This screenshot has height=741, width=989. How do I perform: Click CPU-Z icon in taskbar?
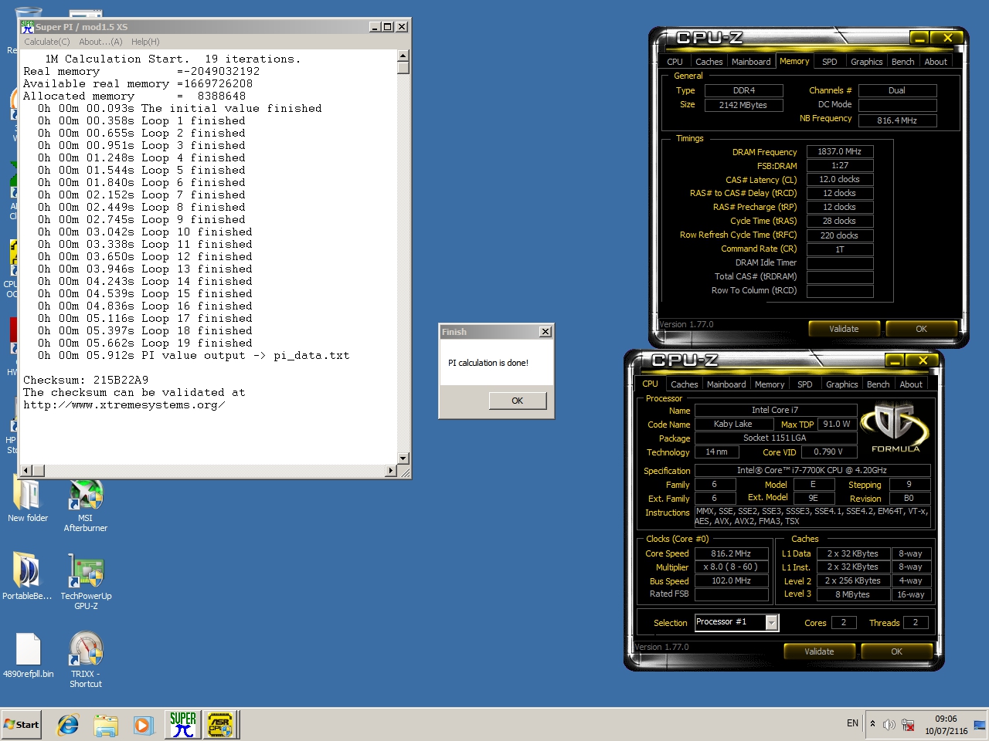pos(220,724)
